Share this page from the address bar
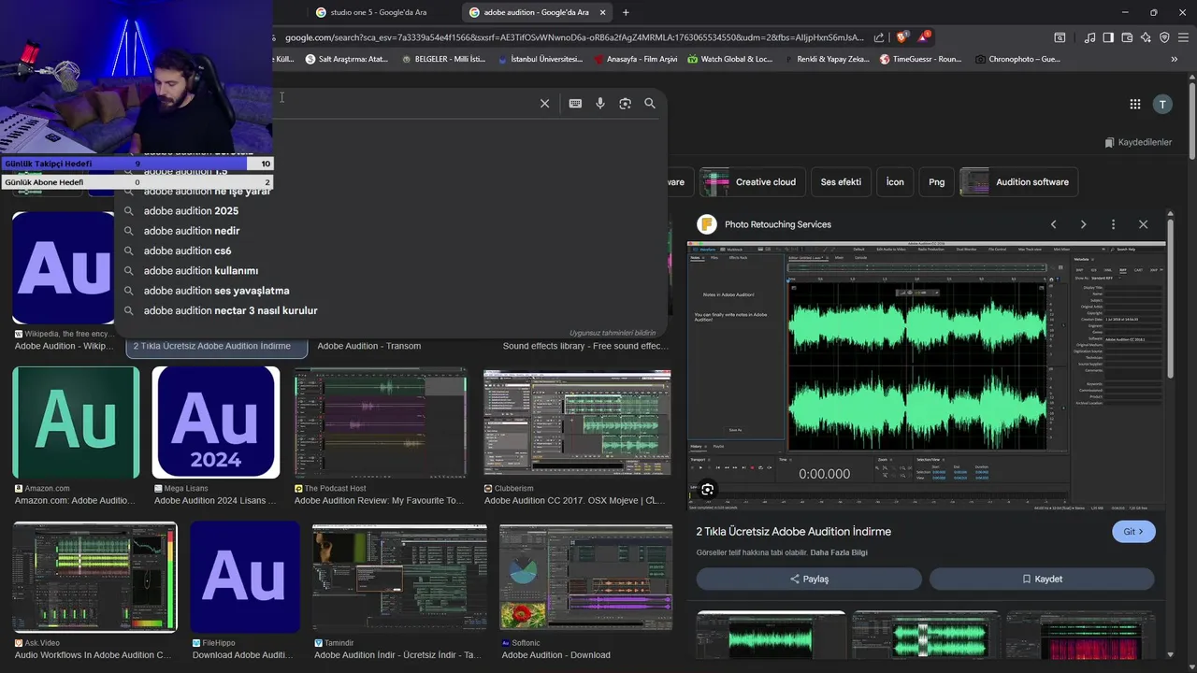Screen dimensions: 1197x673 (x=879, y=37)
